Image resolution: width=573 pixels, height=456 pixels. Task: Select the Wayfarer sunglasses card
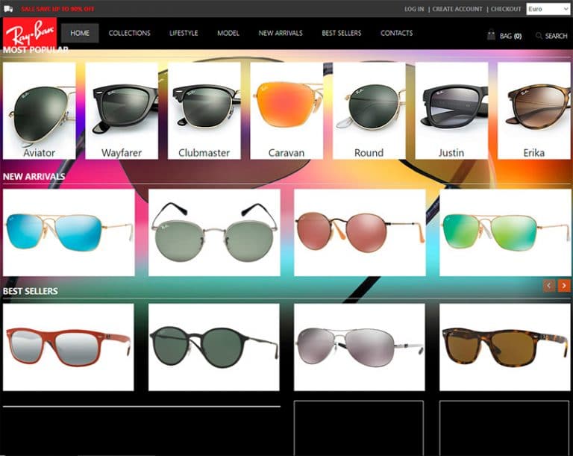point(122,110)
